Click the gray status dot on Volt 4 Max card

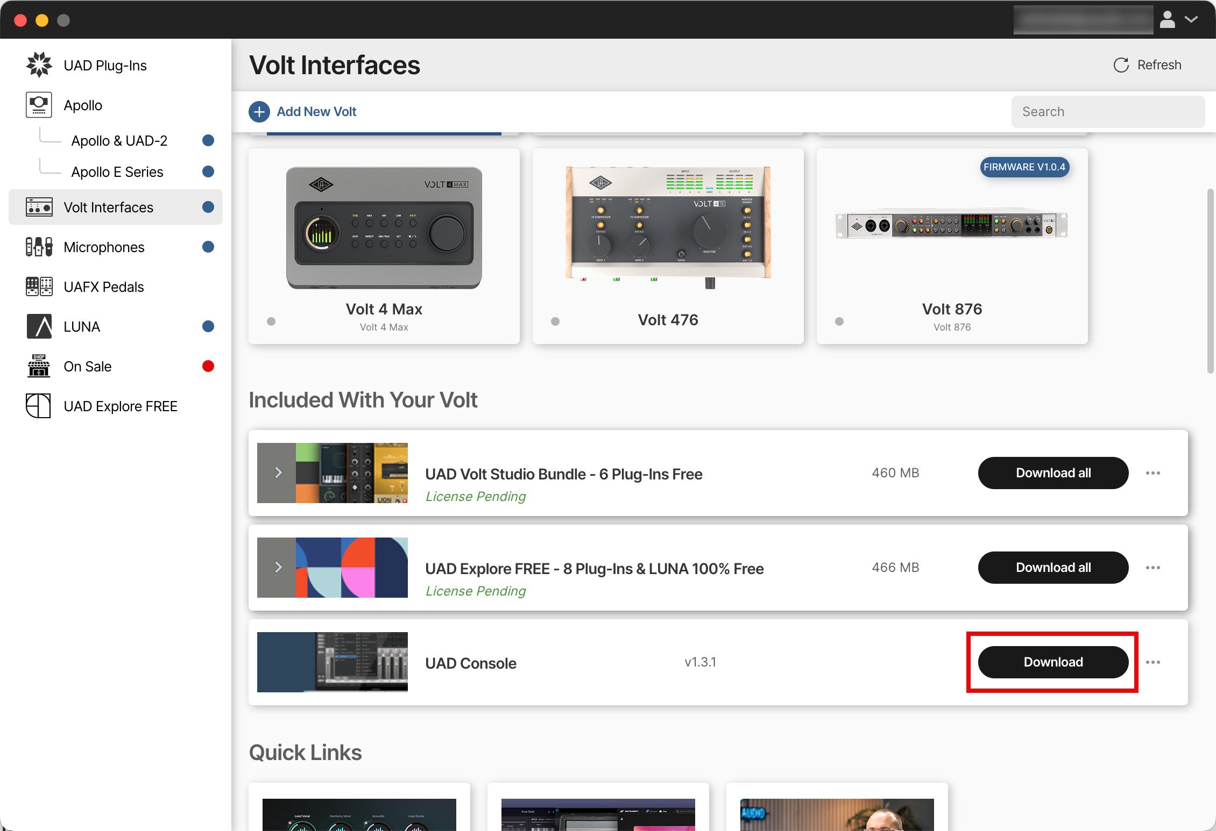pos(271,321)
